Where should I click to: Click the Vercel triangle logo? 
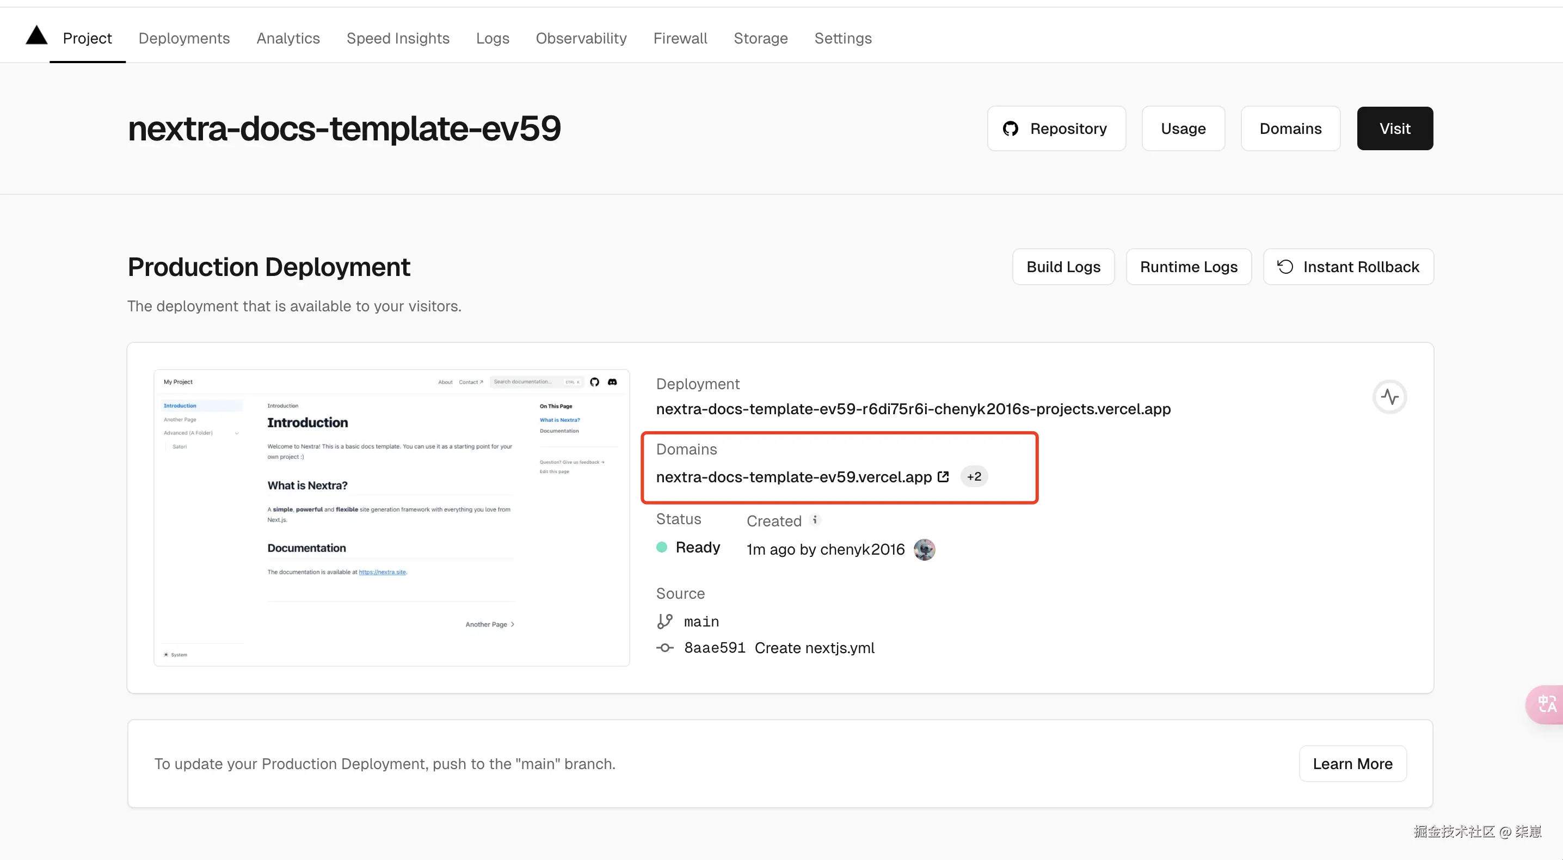(36, 36)
